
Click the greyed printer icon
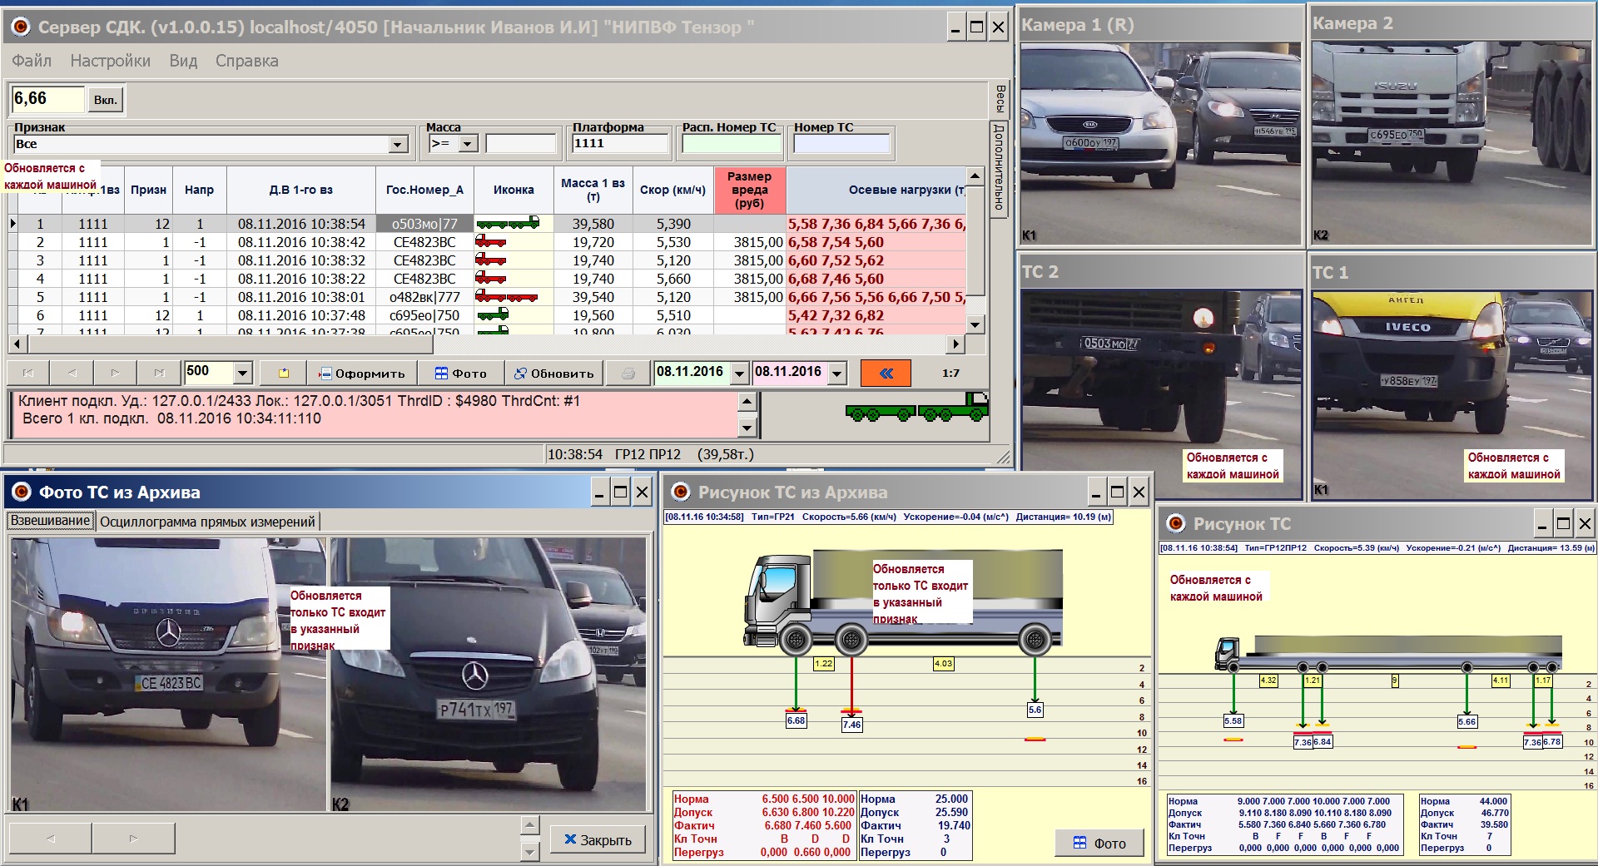coord(628,374)
